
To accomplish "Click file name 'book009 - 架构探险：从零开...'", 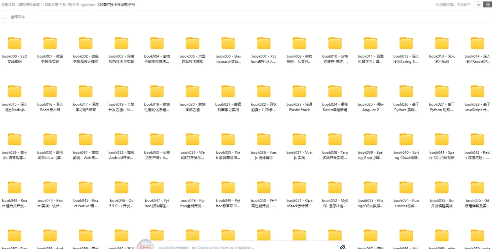I will click(299, 59).
